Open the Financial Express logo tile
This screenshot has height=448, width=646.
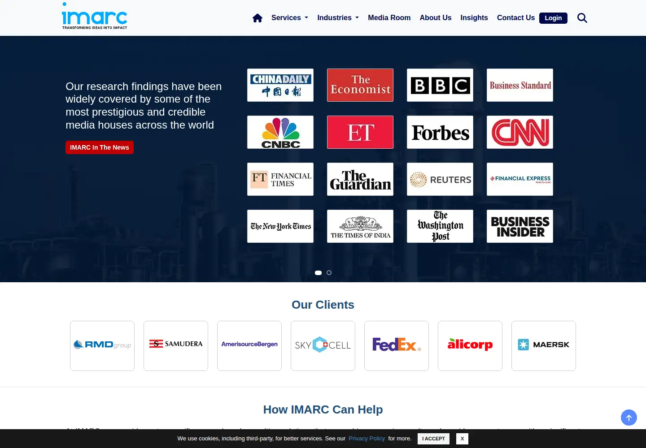coord(520,179)
